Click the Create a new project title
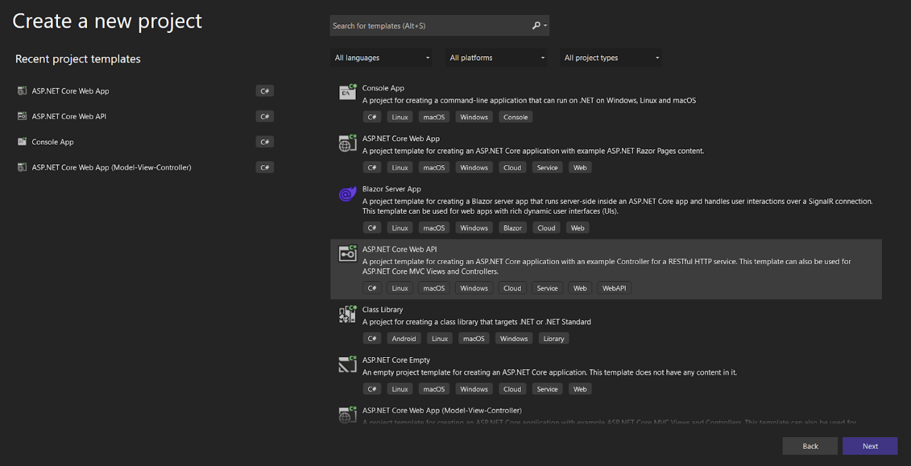This screenshot has width=911, height=466. pos(107,21)
